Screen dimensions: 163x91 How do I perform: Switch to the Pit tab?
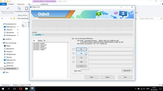pyautogui.click(x=45, y=41)
